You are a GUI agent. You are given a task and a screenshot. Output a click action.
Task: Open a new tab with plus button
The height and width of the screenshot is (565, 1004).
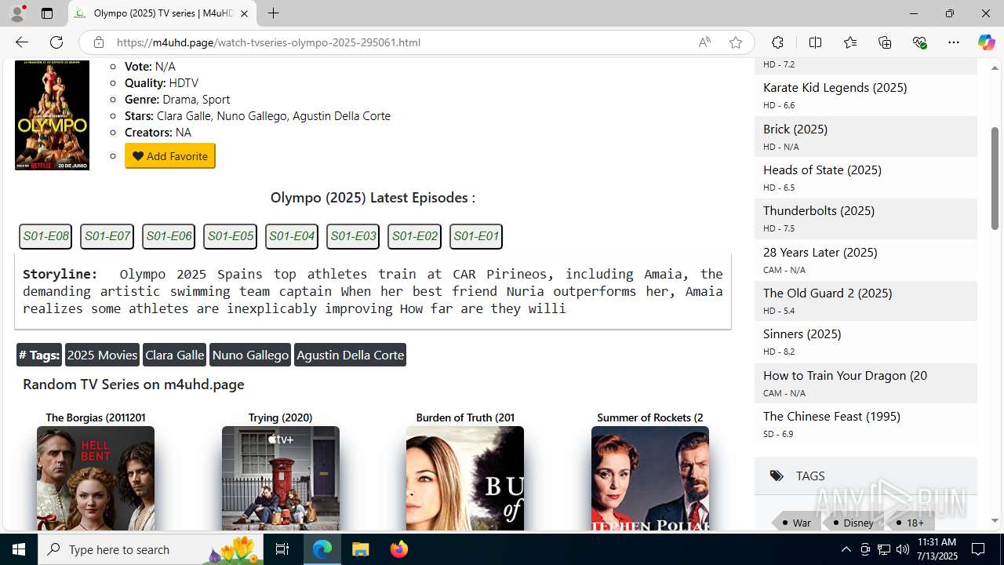click(x=273, y=13)
